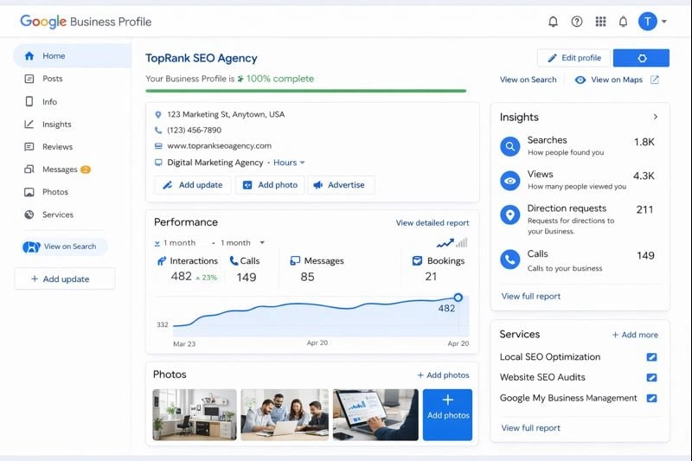Image resolution: width=692 pixels, height=461 pixels.
Task: Click the Messages metric icon
Action: pos(295,260)
